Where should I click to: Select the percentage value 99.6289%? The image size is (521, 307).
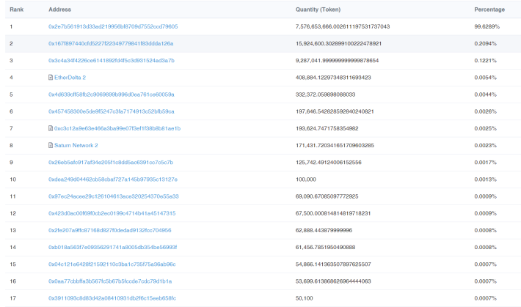(x=487, y=26)
